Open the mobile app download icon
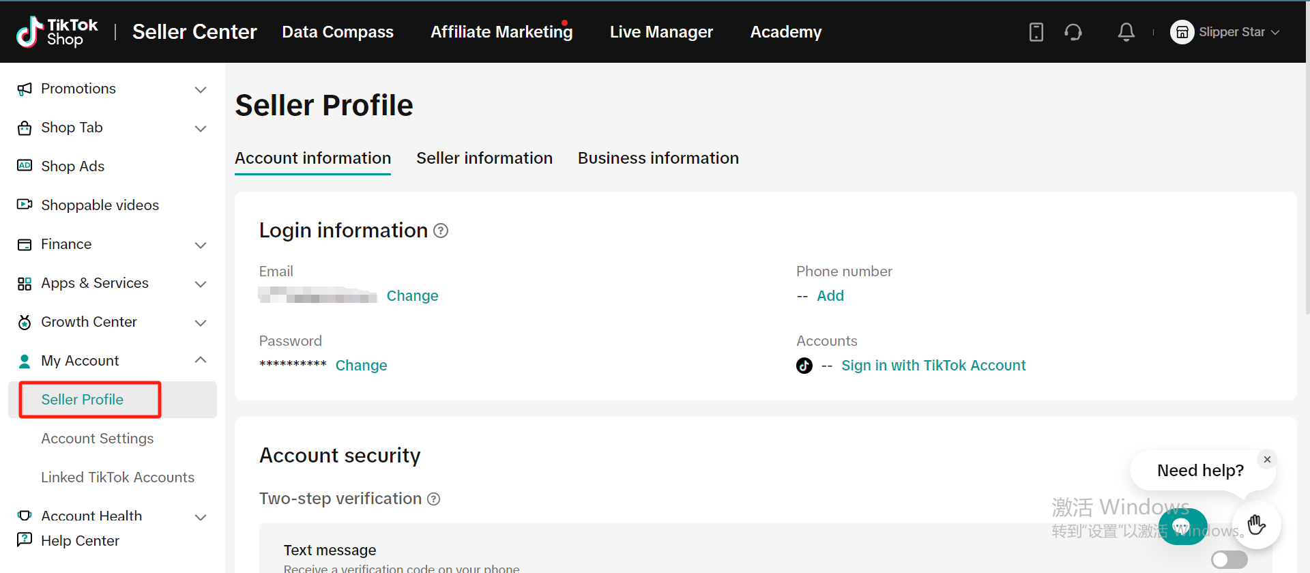This screenshot has width=1310, height=573. click(1036, 32)
